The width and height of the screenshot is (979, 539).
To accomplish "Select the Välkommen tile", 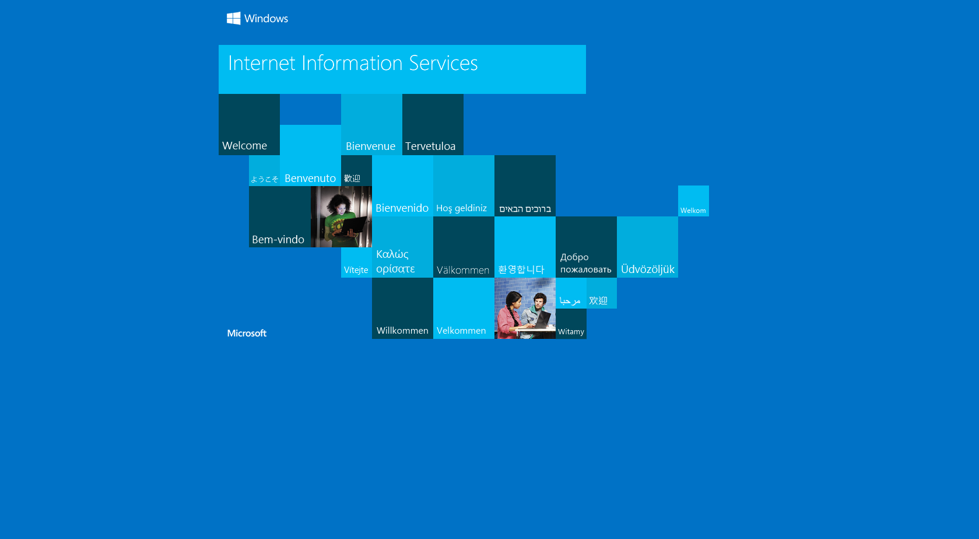I will tap(464, 247).
